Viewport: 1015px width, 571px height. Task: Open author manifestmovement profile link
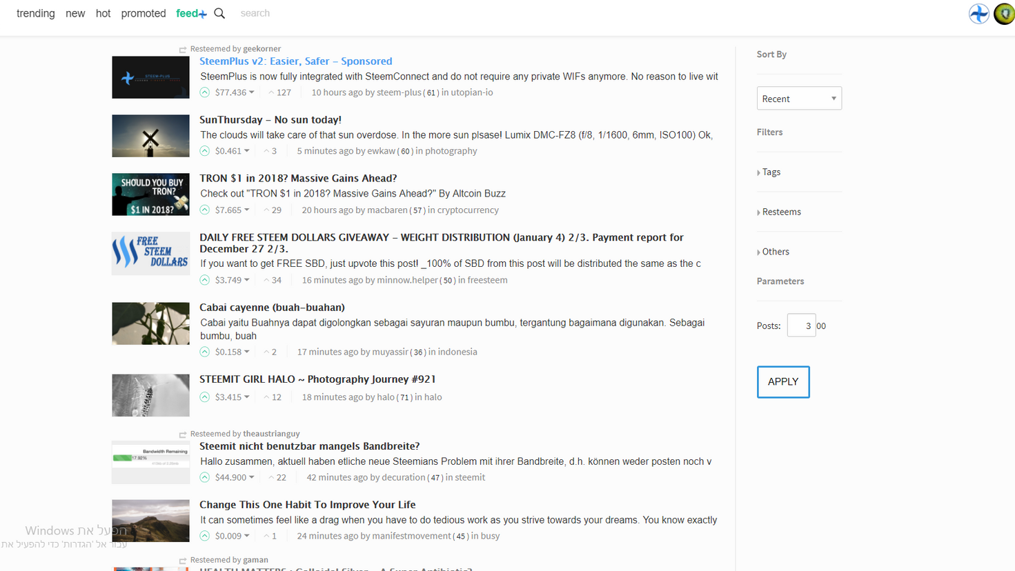click(413, 536)
